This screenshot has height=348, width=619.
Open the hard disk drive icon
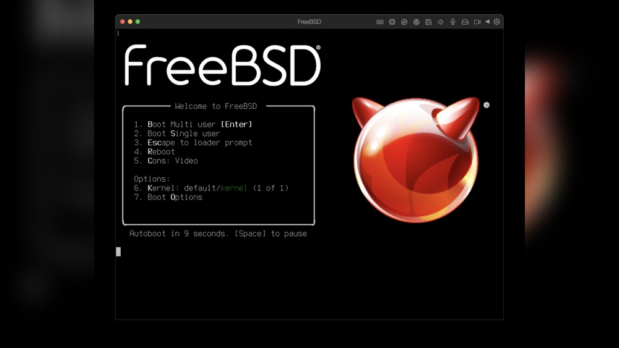[465, 22]
